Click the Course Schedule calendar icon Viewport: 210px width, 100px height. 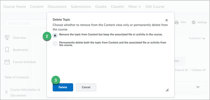pyautogui.click(x=7, y=62)
